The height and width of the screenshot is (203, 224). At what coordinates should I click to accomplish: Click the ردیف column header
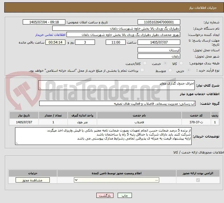[x=215, y=115]
